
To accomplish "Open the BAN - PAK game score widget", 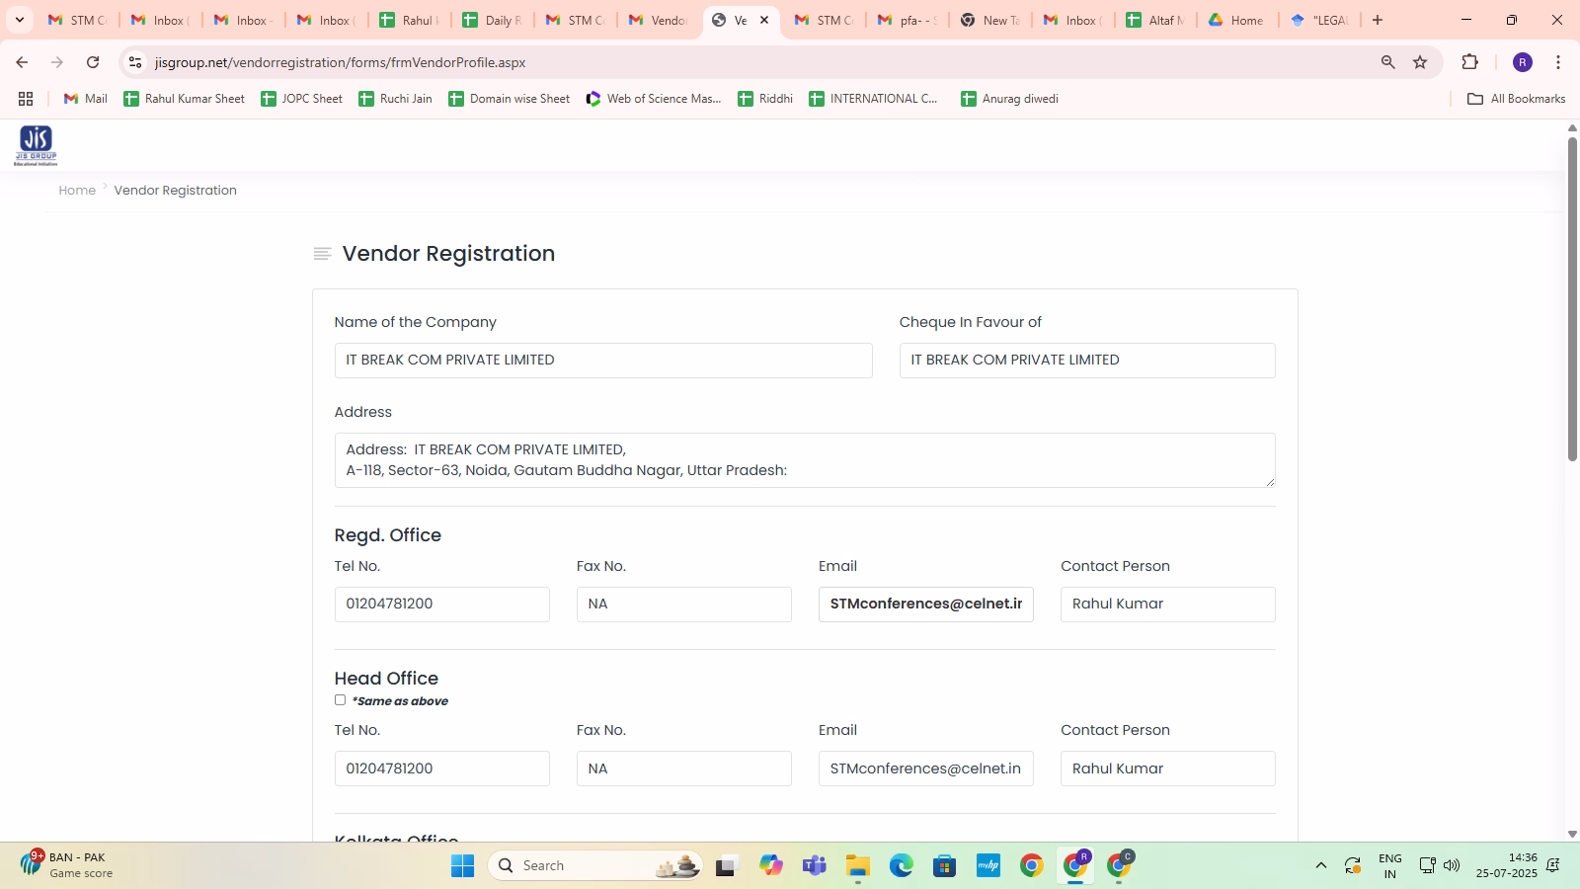I will click(67, 865).
